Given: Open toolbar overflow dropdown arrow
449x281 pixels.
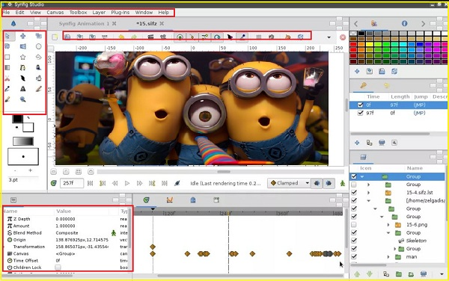Looking at the screenshot, I should 329,37.
